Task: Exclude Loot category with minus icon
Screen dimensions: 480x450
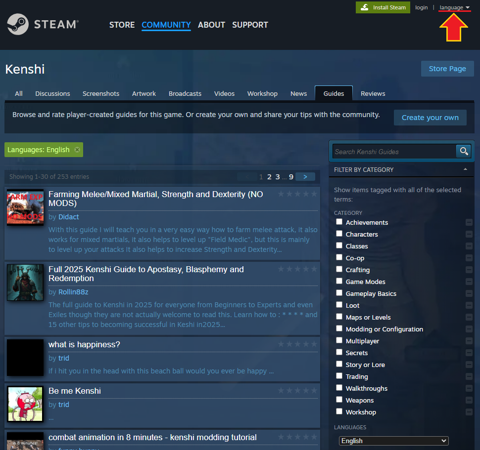Action: [x=469, y=305]
